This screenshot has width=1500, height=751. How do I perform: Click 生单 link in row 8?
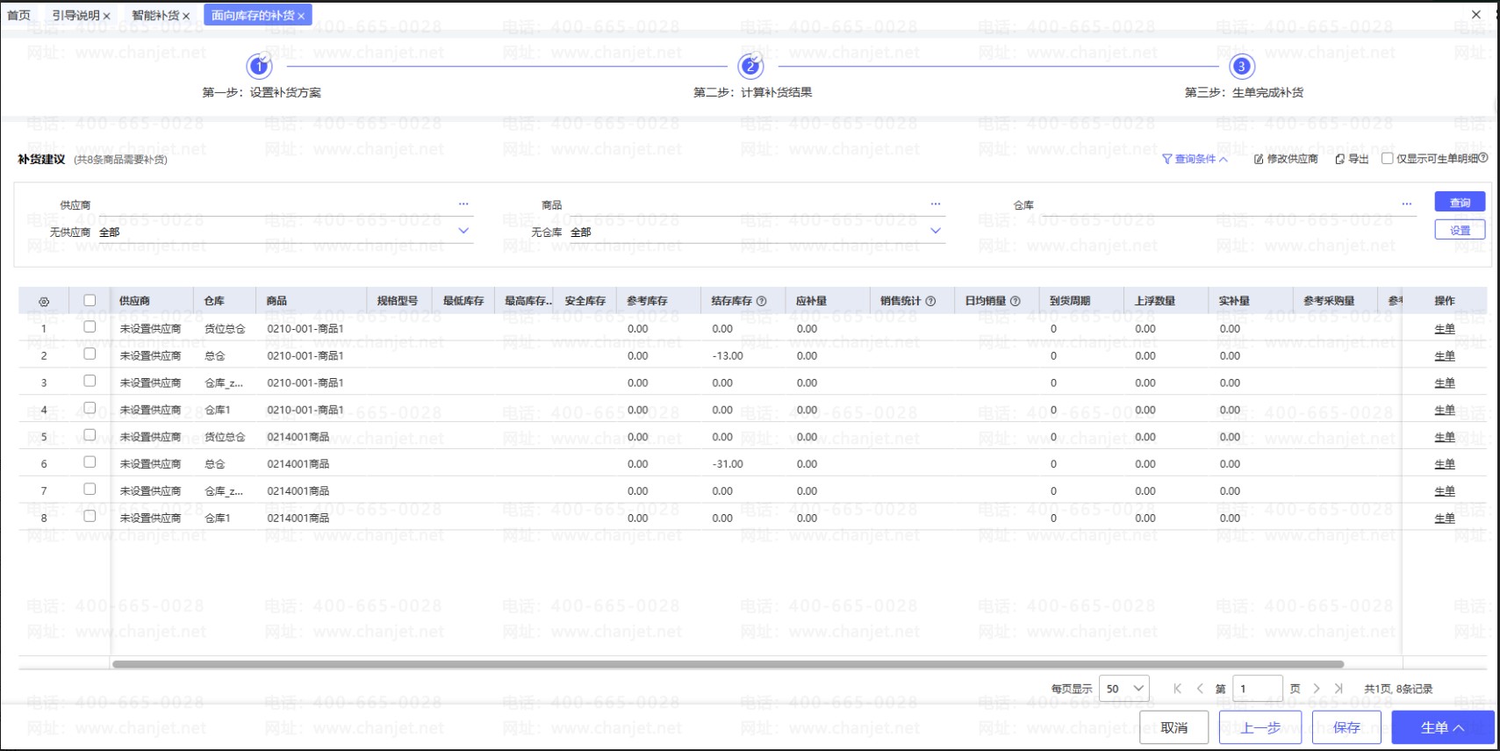[1445, 519]
